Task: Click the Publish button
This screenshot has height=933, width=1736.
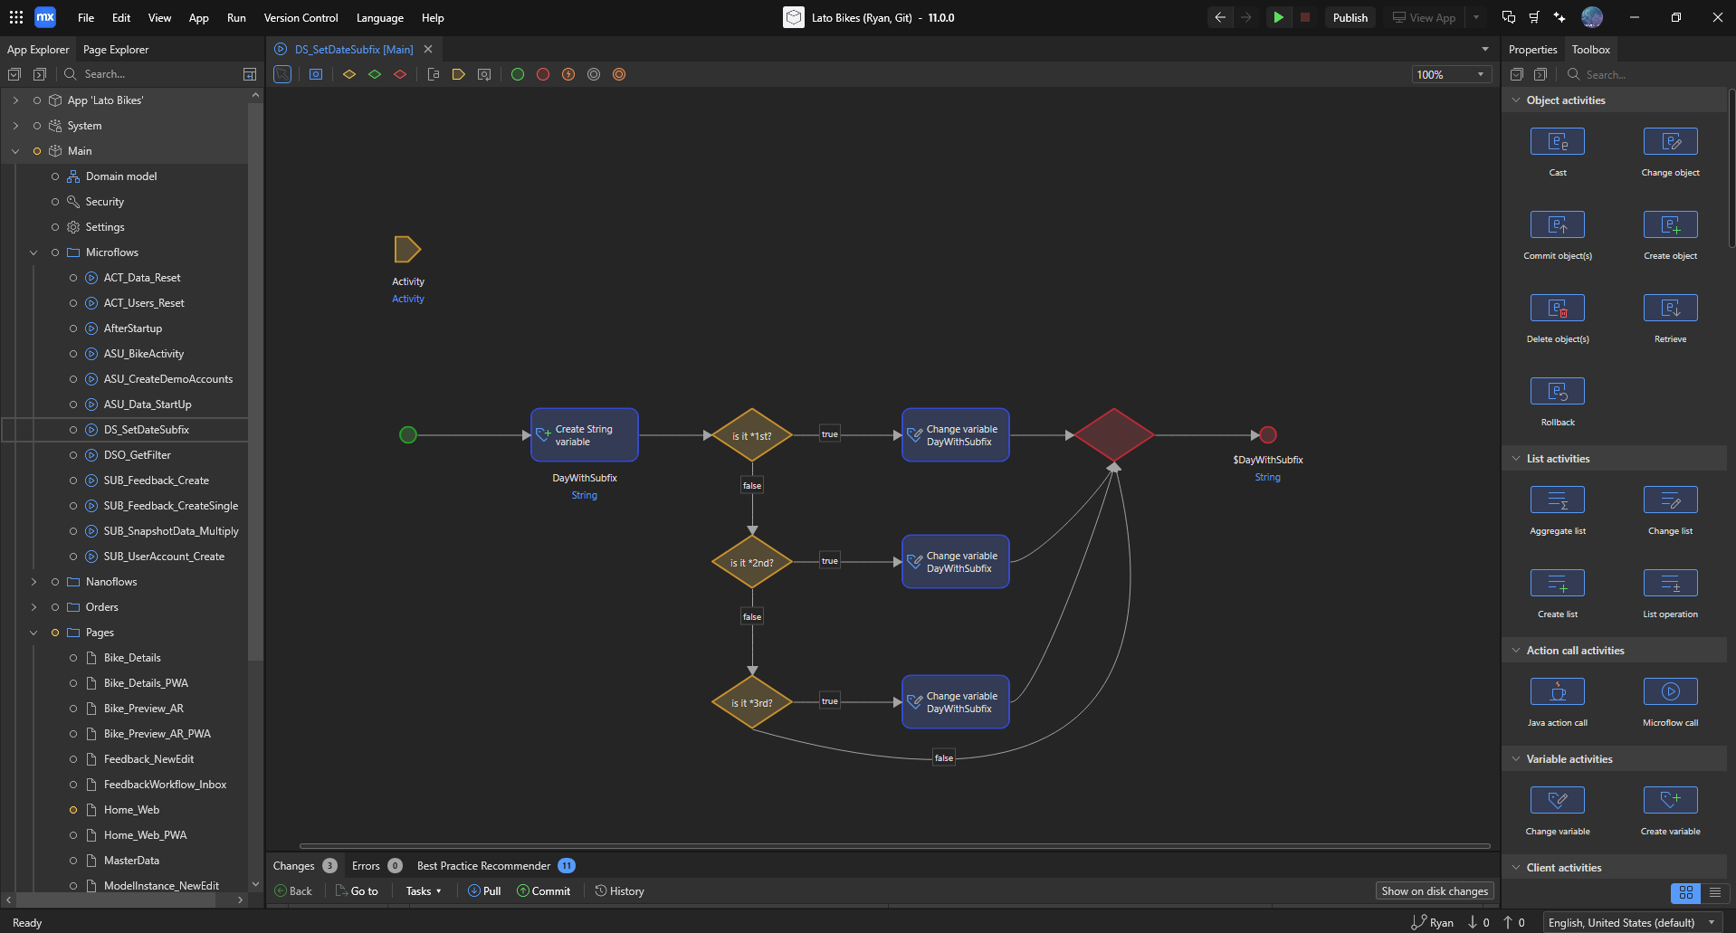Action: tap(1350, 17)
